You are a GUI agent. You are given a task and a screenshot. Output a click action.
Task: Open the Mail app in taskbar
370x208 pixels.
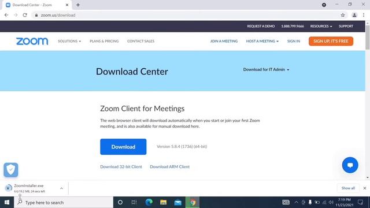[177, 202]
